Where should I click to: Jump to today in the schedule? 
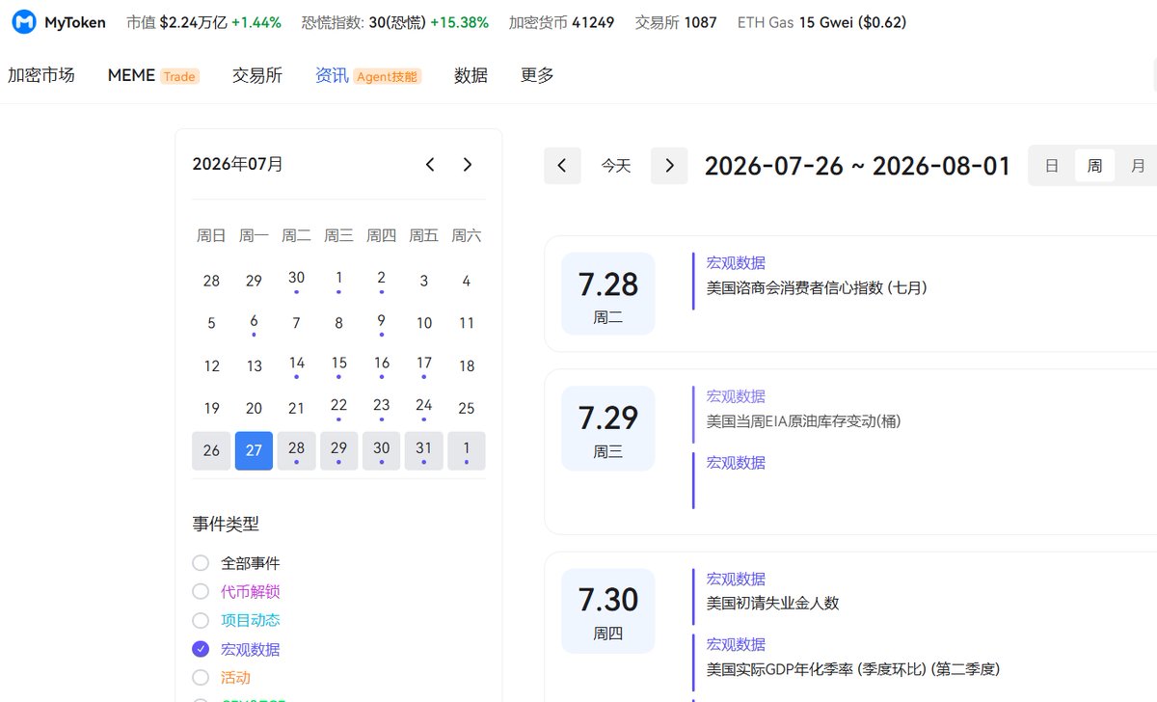coord(616,166)
